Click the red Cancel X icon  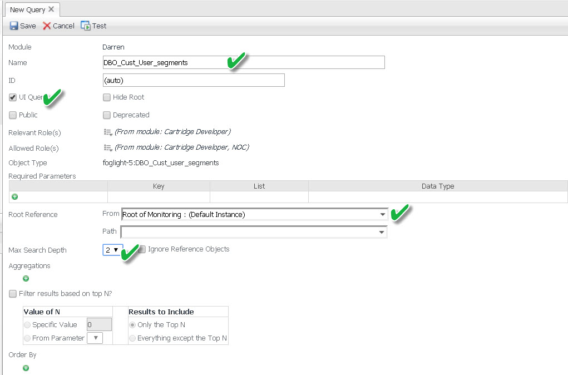[47, 26]
